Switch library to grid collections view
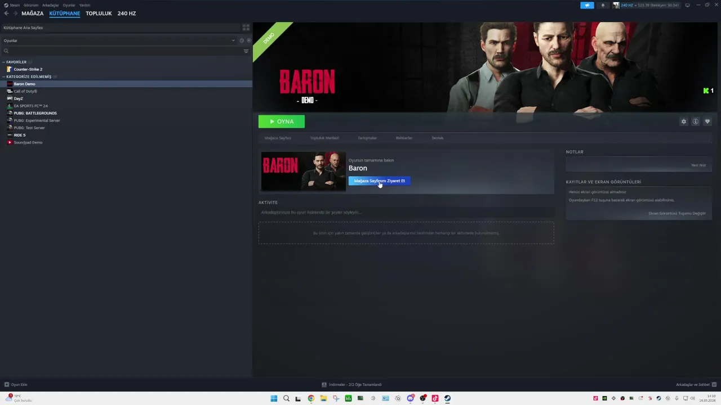This screenshot has width=721, height=405. tap(246, 27)
